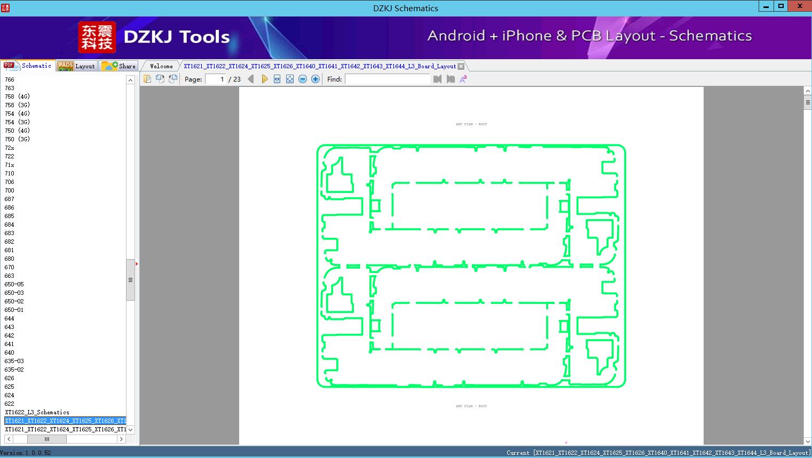Go to previous page arrow
Image resolution: width=812 pixels, height=458 pixels.
(x=251, y=79)
